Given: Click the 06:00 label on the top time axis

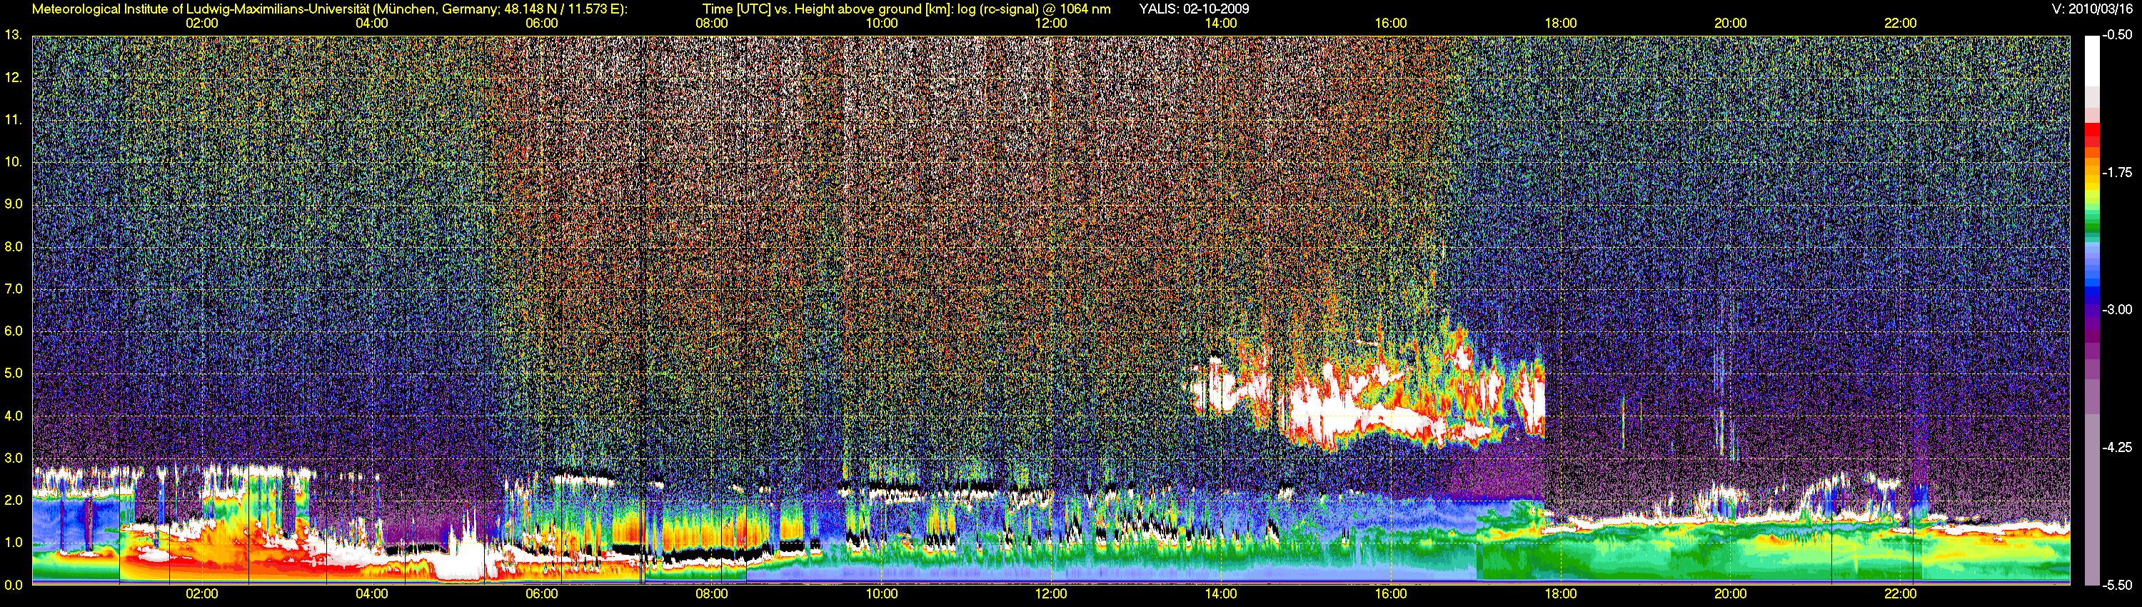Looking at the screenshot, I should (x=542, y=24).
